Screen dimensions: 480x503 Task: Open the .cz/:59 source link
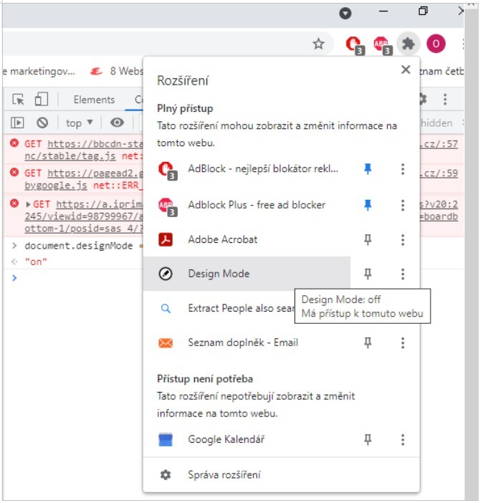pos(438,173)
